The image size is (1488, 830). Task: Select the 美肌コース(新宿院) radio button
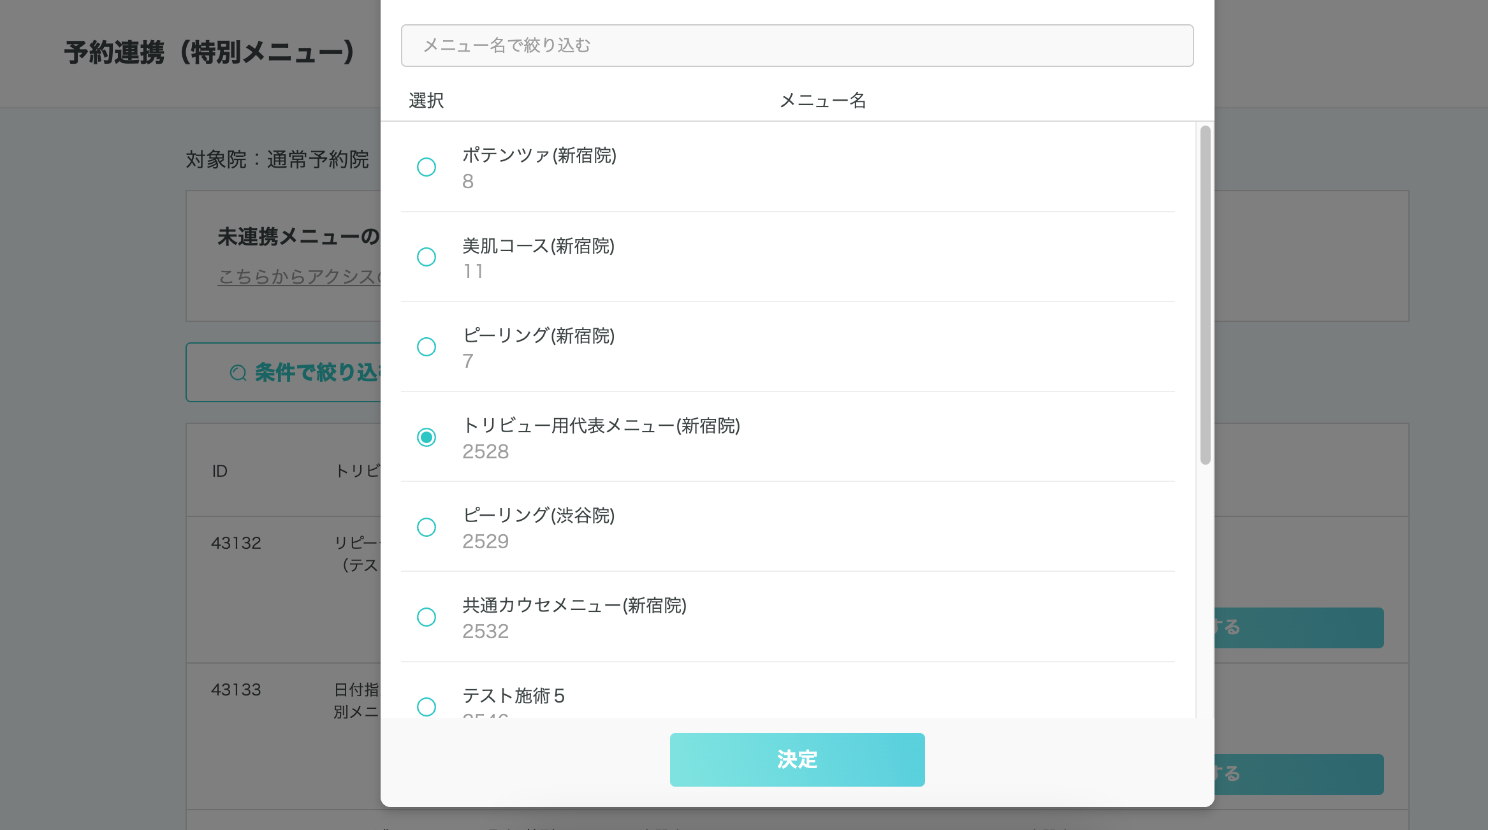pyautogui.click(x=426, y=257)
